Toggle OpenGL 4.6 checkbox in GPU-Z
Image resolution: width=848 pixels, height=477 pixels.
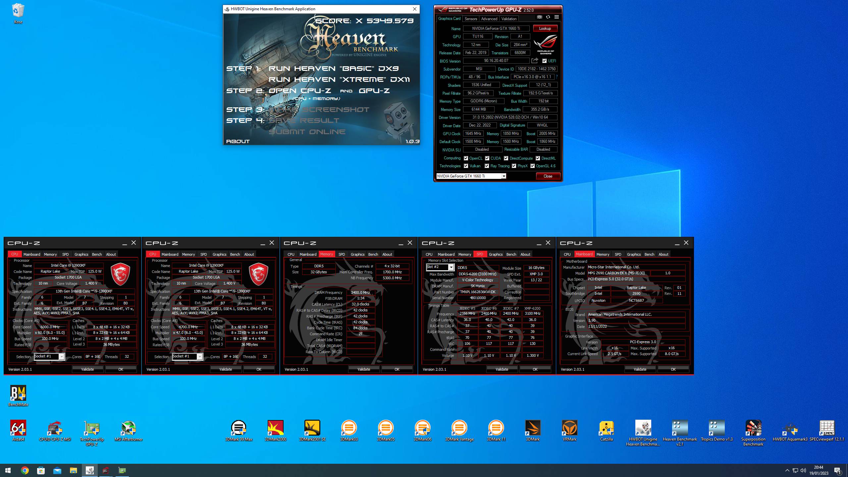[532, 166]
